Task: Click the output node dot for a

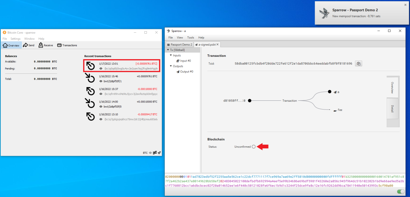Action: 330,92
